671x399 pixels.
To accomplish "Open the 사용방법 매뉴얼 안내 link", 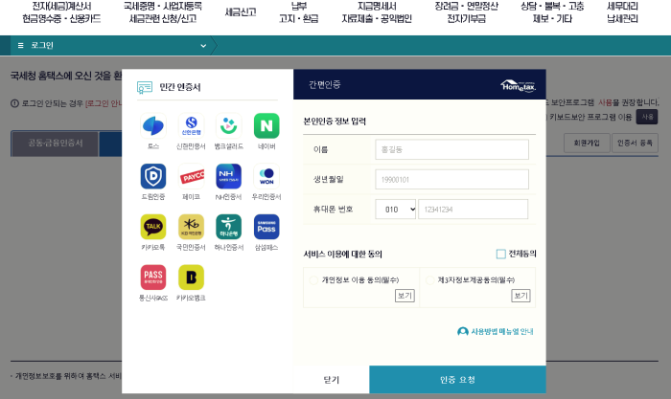I will pyautogui.click(x=501, y=331).
